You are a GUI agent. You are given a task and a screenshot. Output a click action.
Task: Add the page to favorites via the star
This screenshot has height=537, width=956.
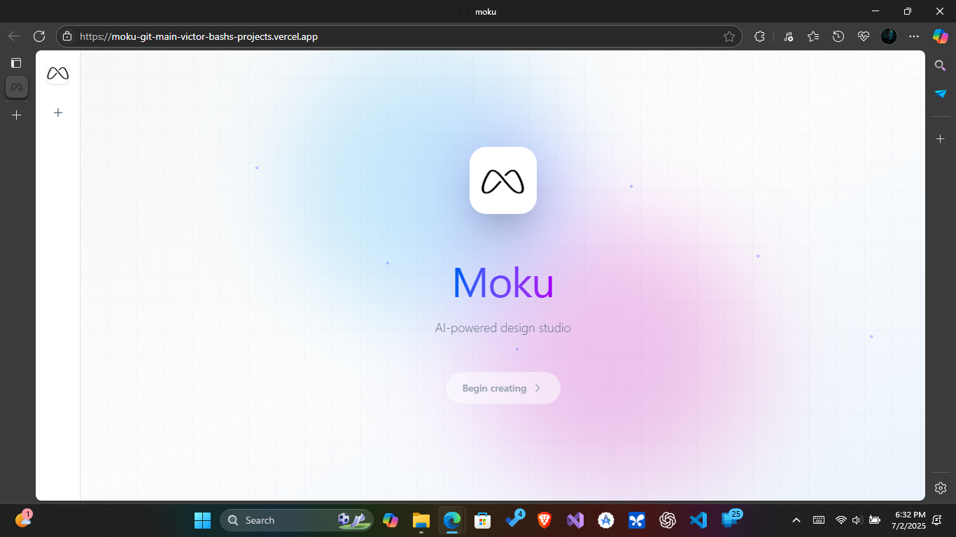click(x=729, y=36)
